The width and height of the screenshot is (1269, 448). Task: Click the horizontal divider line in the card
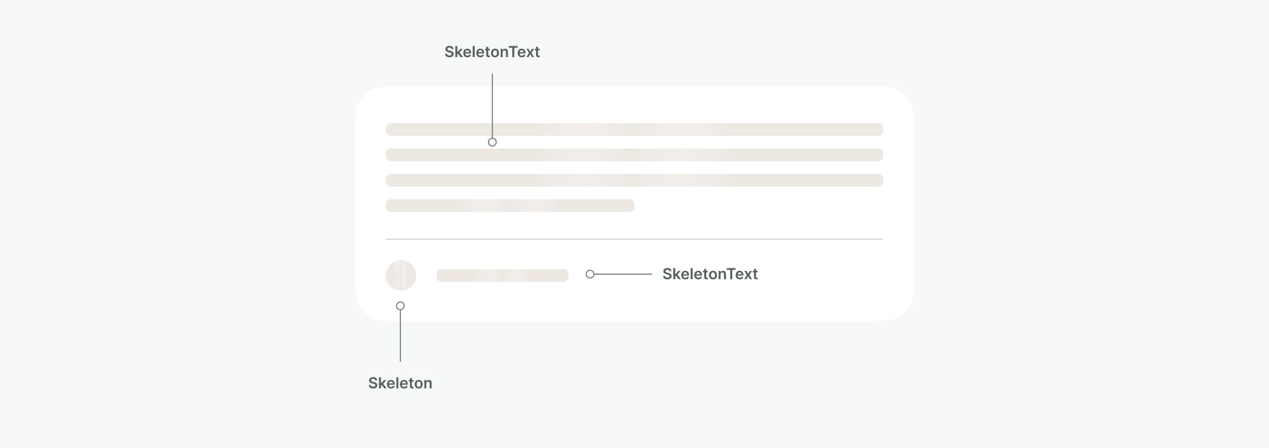click(634, 239)
